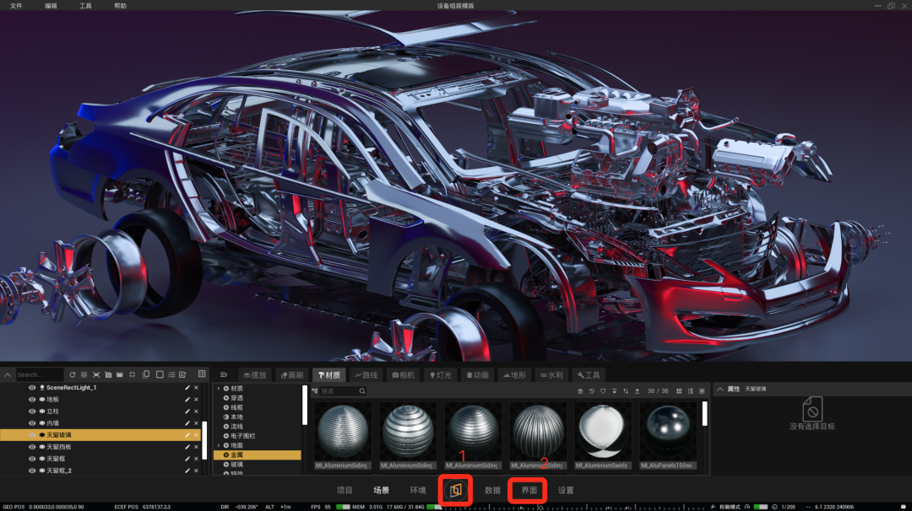Expand the 地面 tree category

pos(219,445)
